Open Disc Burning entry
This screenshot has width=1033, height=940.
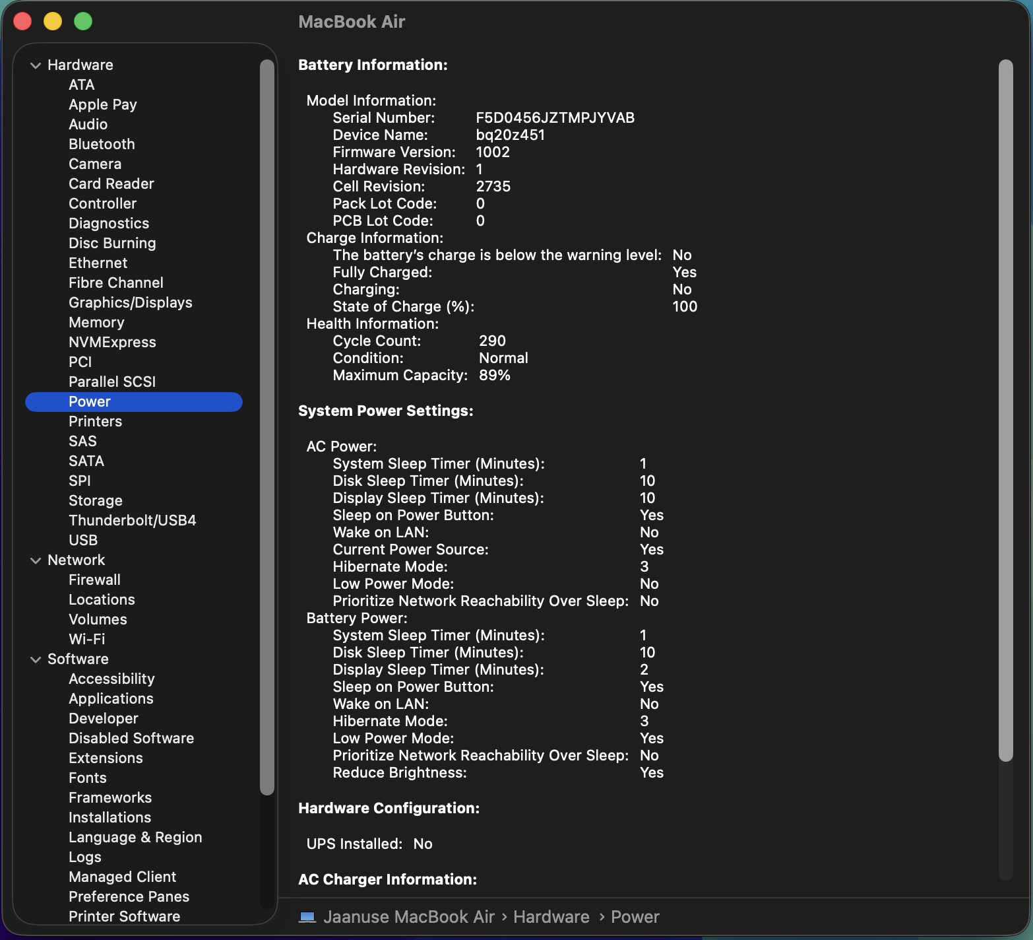point(112,243)
